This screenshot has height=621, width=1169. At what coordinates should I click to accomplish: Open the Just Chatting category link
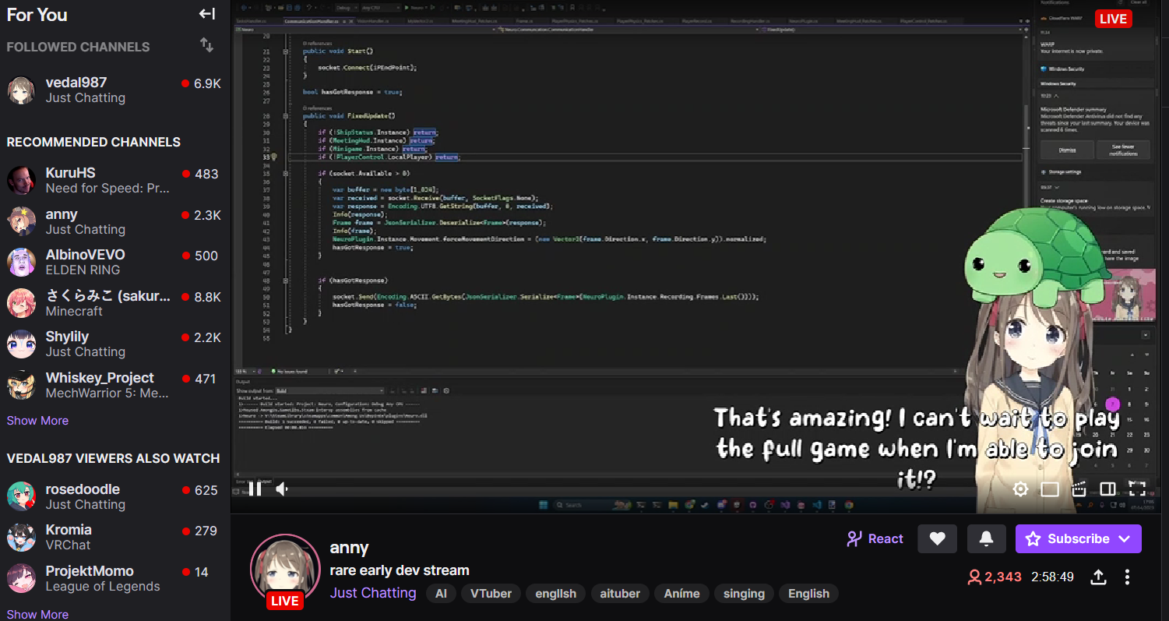pos(373,593)
